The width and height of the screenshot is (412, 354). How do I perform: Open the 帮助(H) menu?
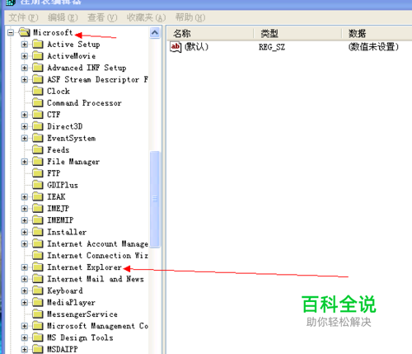point(190,18)
